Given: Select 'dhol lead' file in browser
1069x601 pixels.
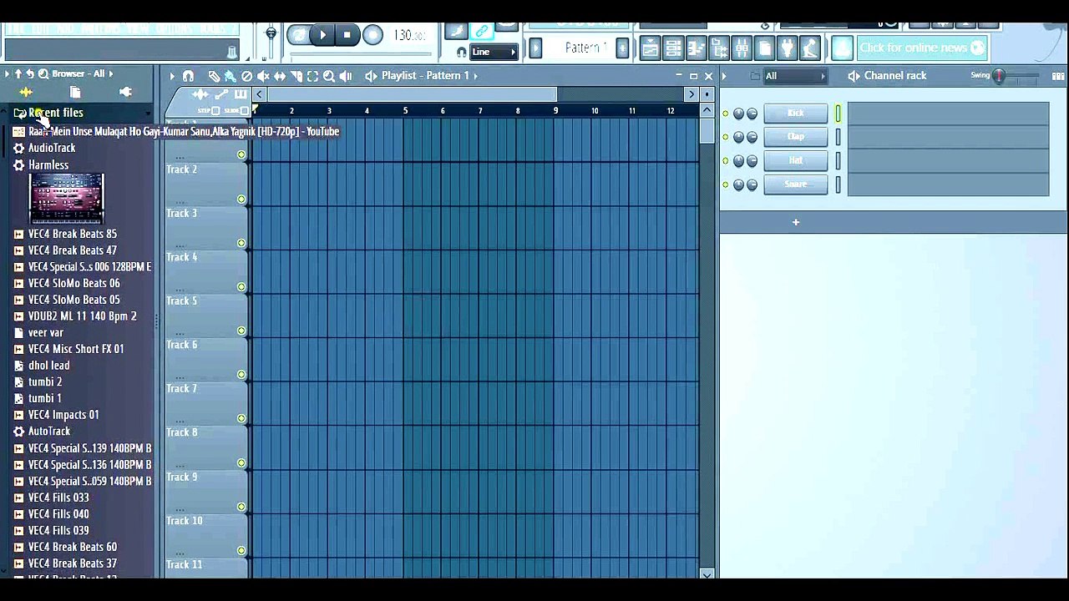Looking at the screenshot, I should (48, 366).
